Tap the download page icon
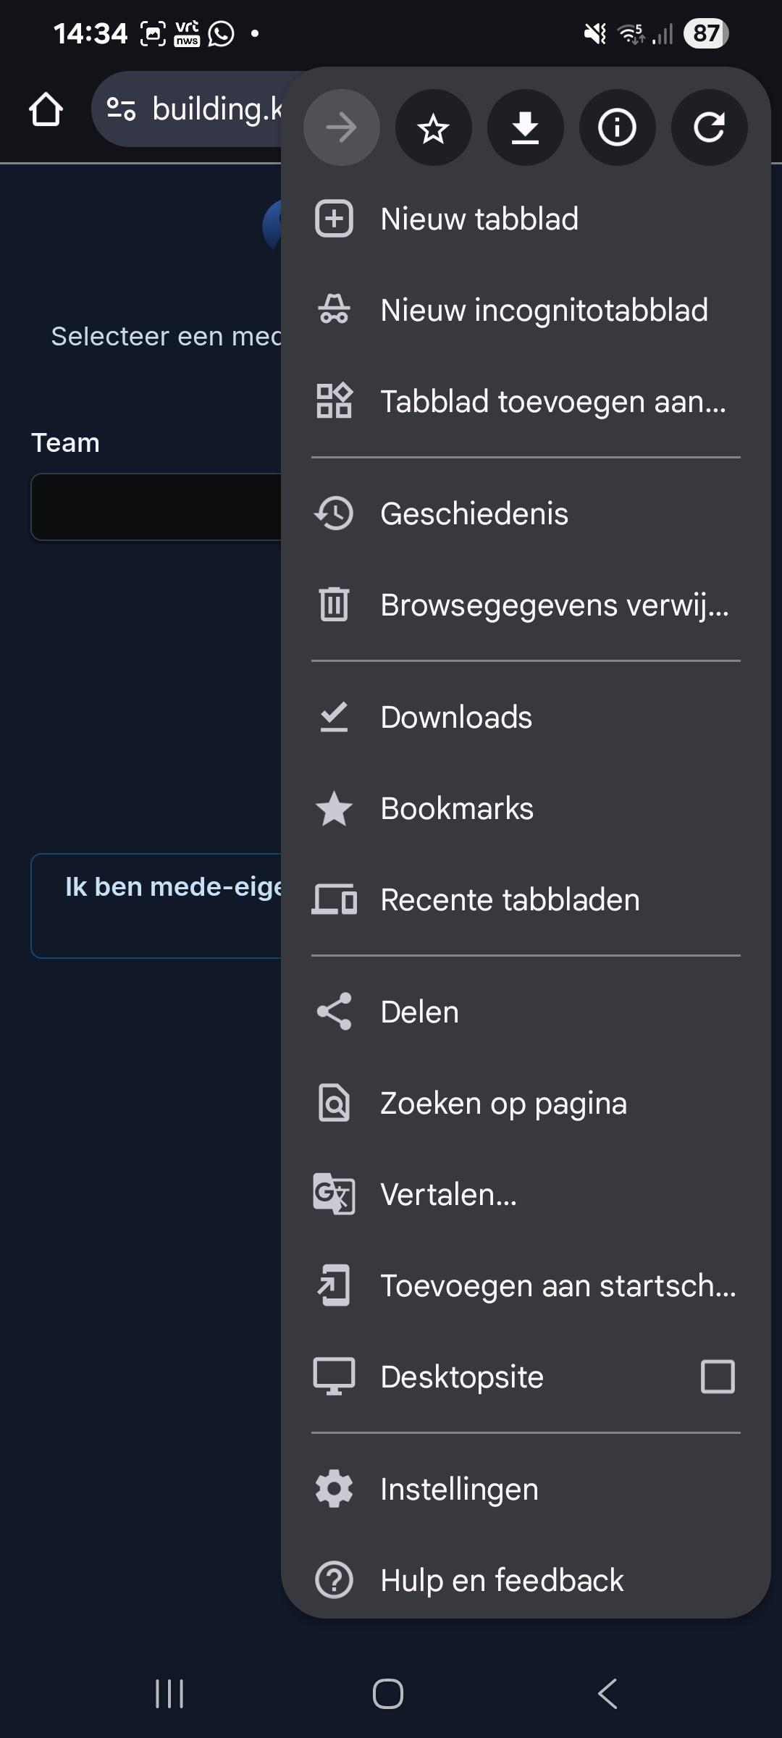Screen dimensions: 782x1738 click(525, 128)
